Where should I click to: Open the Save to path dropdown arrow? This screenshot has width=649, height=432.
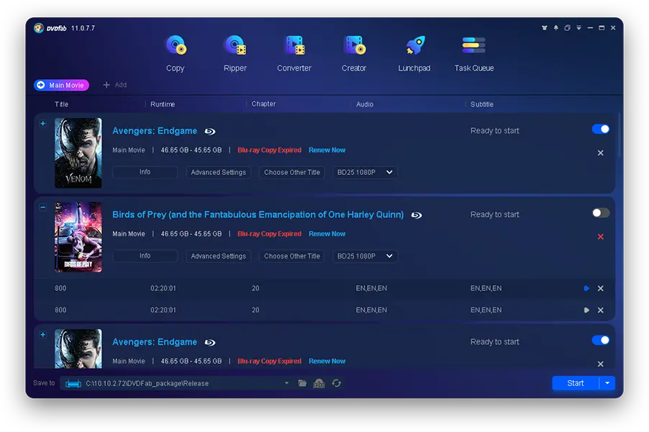(286, 383)
